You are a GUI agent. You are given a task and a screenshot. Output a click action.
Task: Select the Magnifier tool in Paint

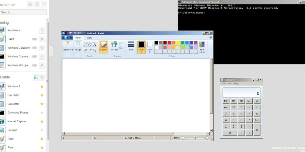click(x=94, y=50)
